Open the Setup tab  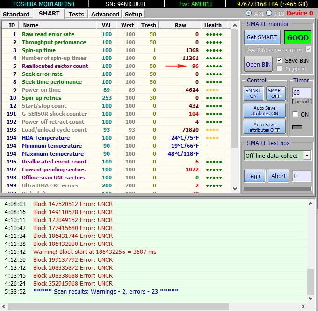click(x=133, y=14)
